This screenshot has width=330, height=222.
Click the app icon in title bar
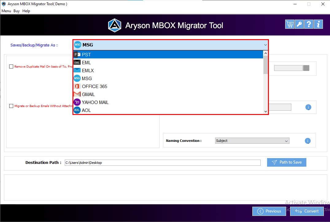[x=4, y=4]
